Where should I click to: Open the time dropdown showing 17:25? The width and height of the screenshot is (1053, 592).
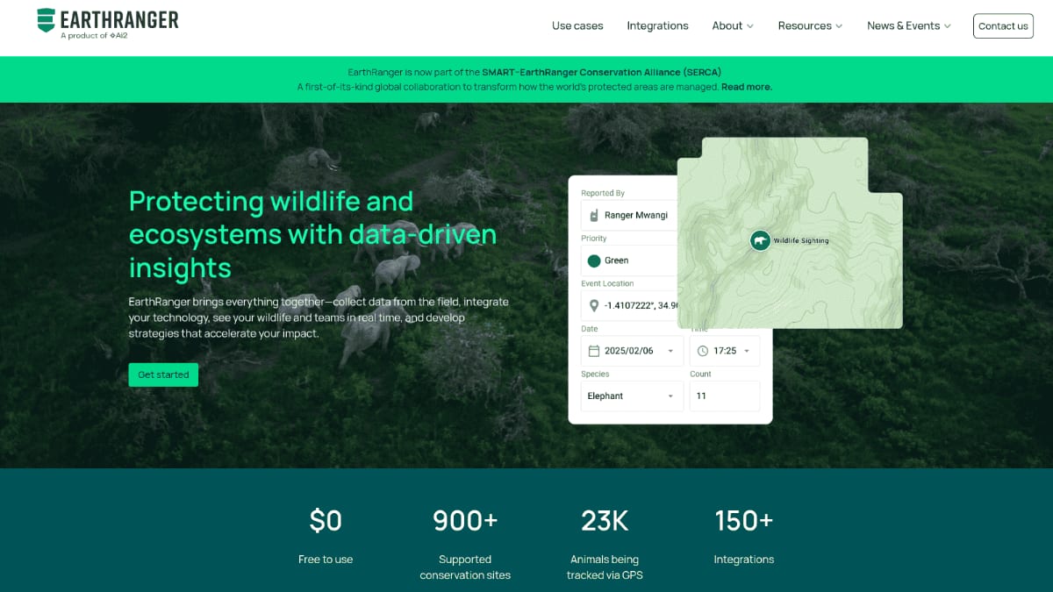(725, 351)
